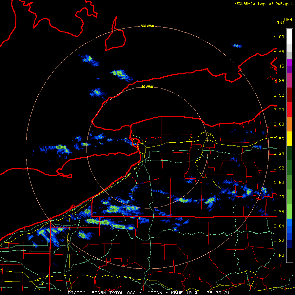
Task: Click the 4.16 legend value
Action: 279,66
